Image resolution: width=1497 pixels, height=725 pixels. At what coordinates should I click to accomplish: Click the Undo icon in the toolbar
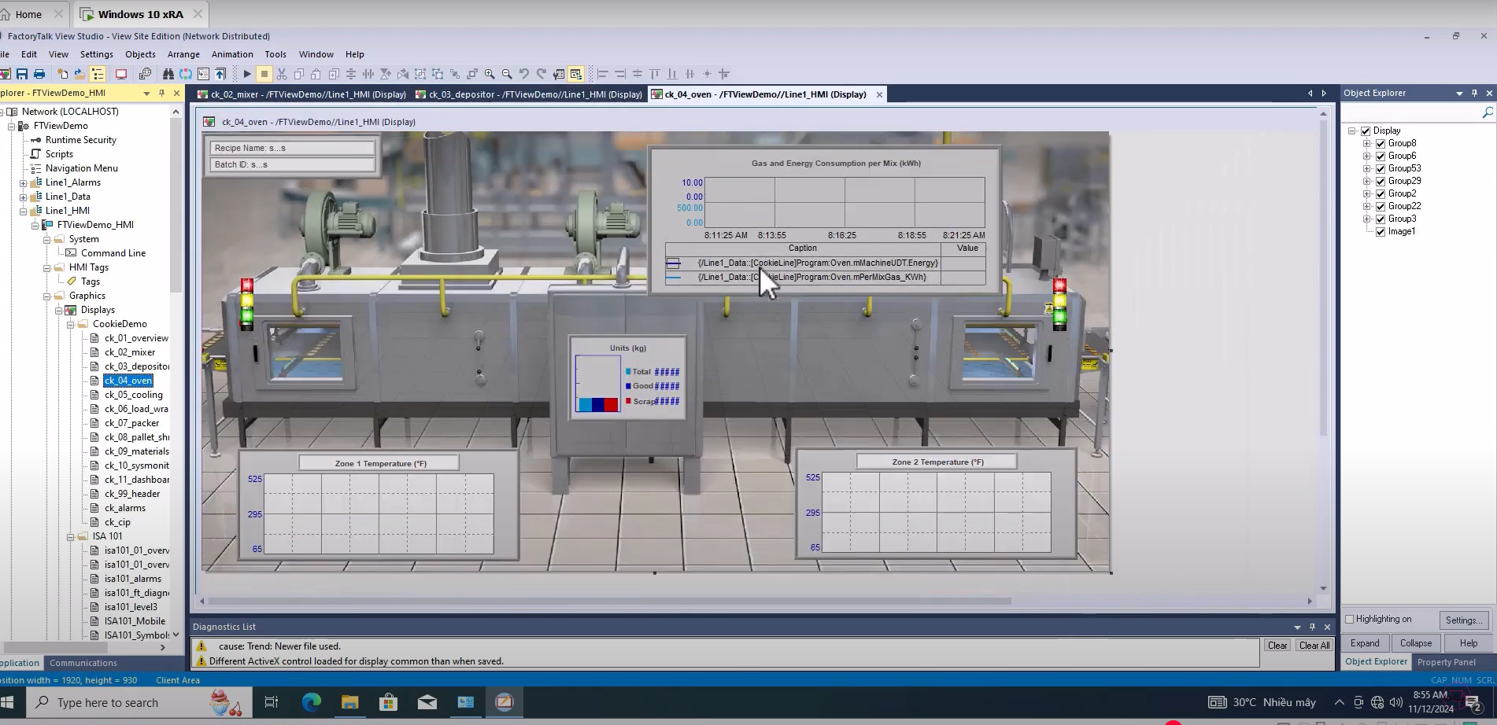coord(523,73)
